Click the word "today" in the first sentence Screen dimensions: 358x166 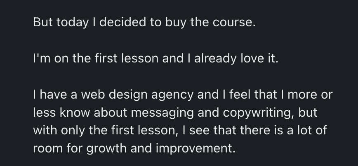point(72,23)
